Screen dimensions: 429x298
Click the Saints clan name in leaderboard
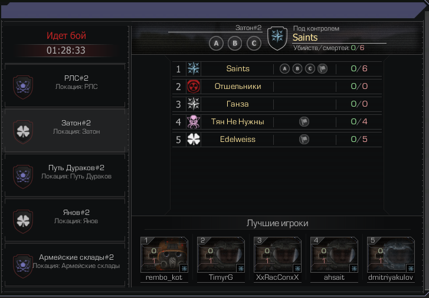coord(238,68)
